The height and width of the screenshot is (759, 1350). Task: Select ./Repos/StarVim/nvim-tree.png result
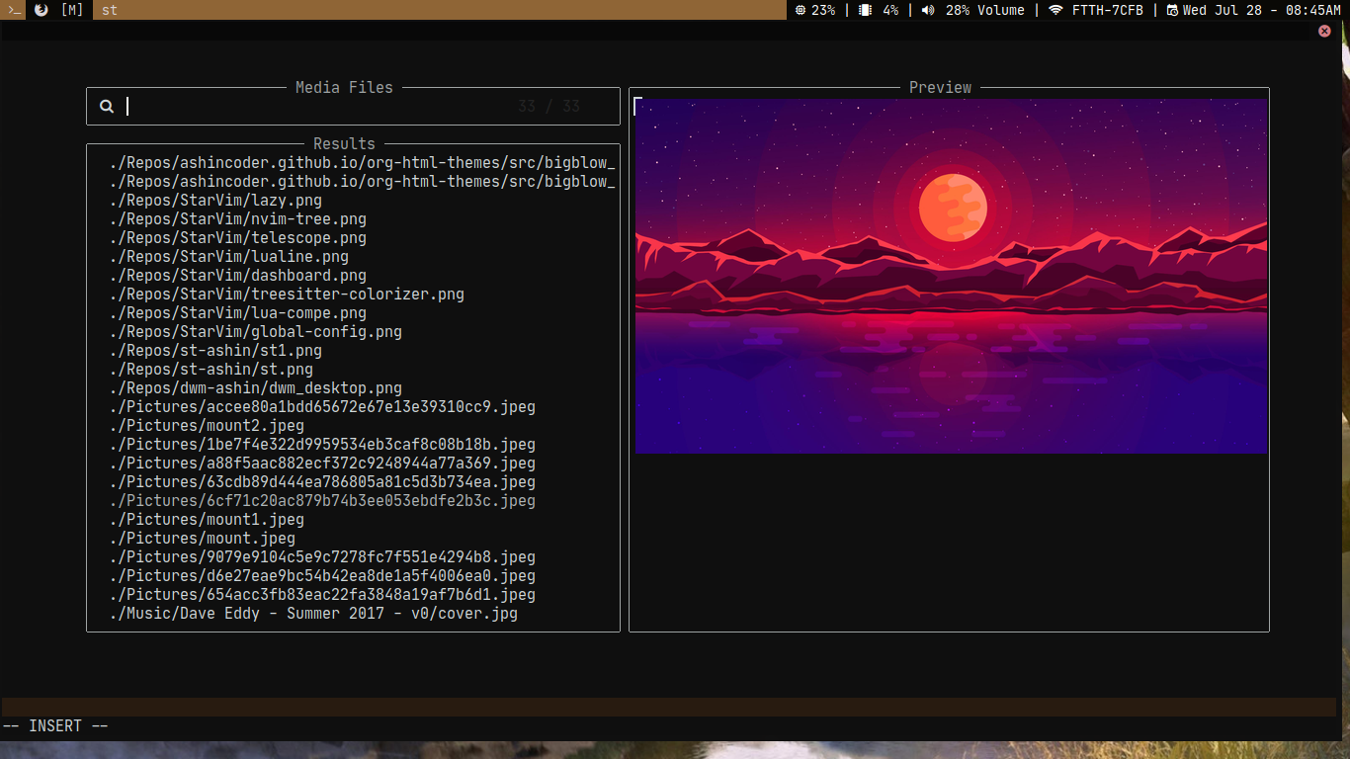pos(238,218)
